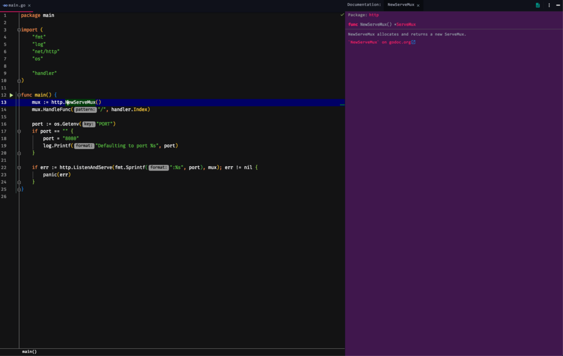Click the format: hint in log.Printf
The height and width of the screenshot is (356, 563).
[x=84, y=146]
